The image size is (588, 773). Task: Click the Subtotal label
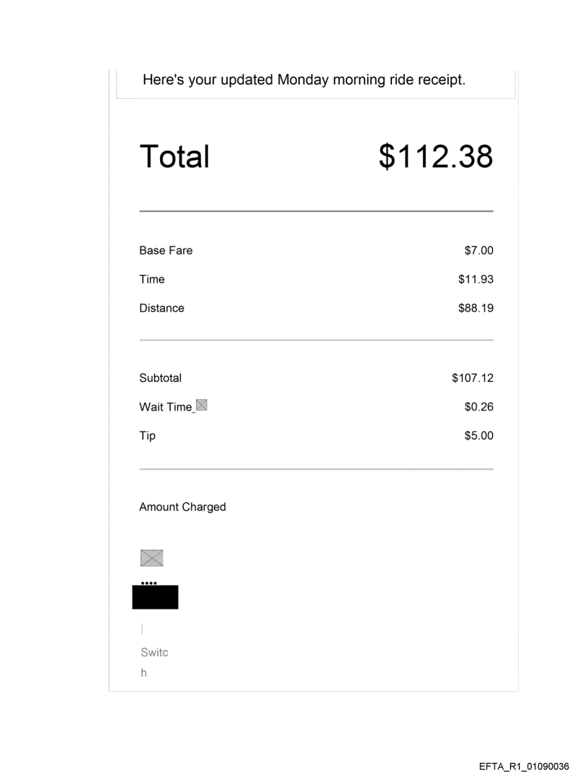coord(160,377)
